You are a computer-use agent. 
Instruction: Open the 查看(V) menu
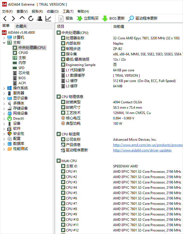[x=22, y=12]
